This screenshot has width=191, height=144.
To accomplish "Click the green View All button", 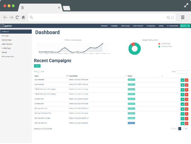I will click(x=37, y=66).
